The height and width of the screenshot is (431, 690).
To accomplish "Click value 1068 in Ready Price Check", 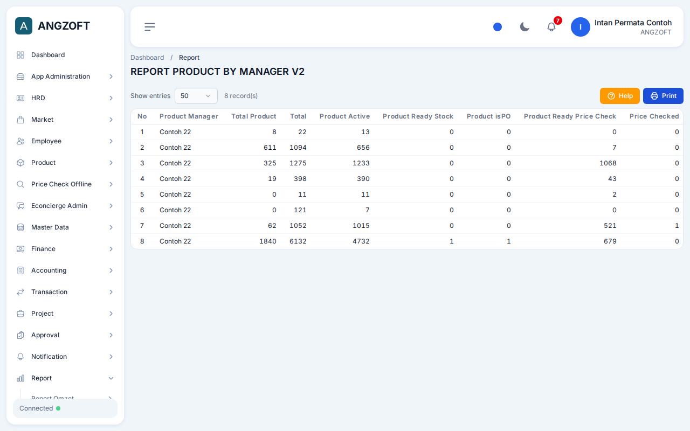I will (x=608, y=163).
